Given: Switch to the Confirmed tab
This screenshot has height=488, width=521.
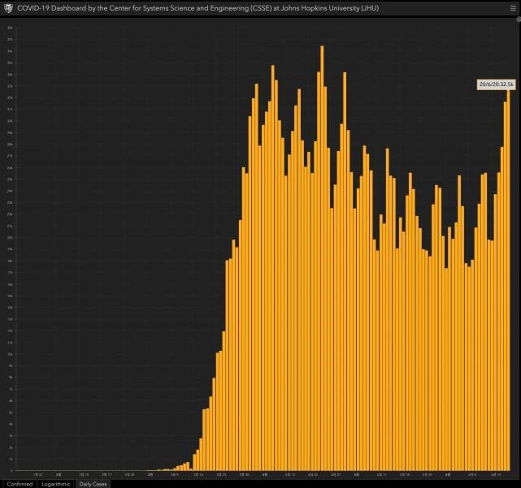Looking at the screenshot, I should click(x=20, y=483).
